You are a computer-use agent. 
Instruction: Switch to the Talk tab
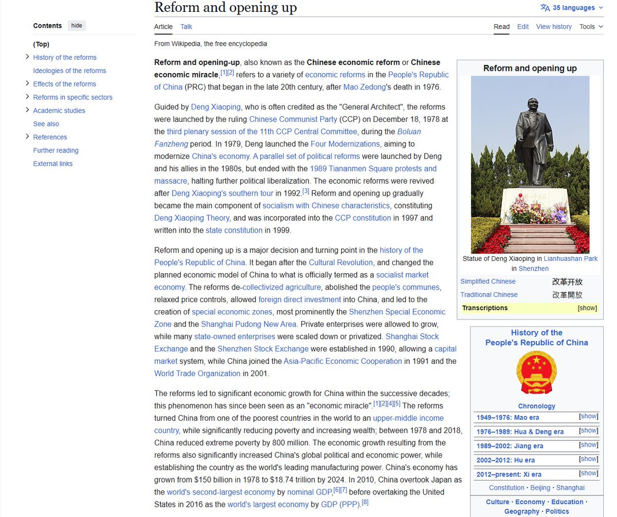(x=186, y=27)
